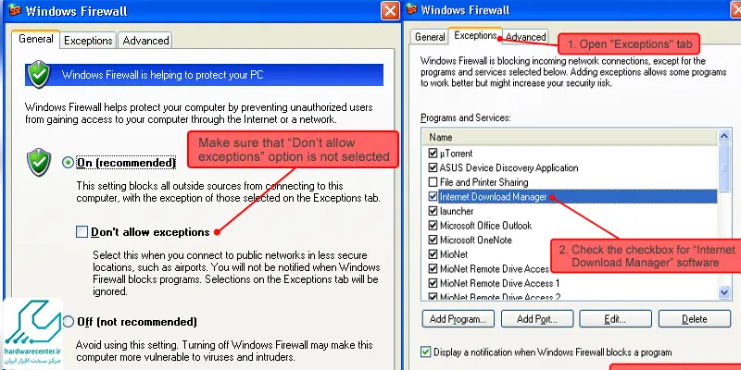Click the Windows Firewall title bar icon on right window

point(409,10)
